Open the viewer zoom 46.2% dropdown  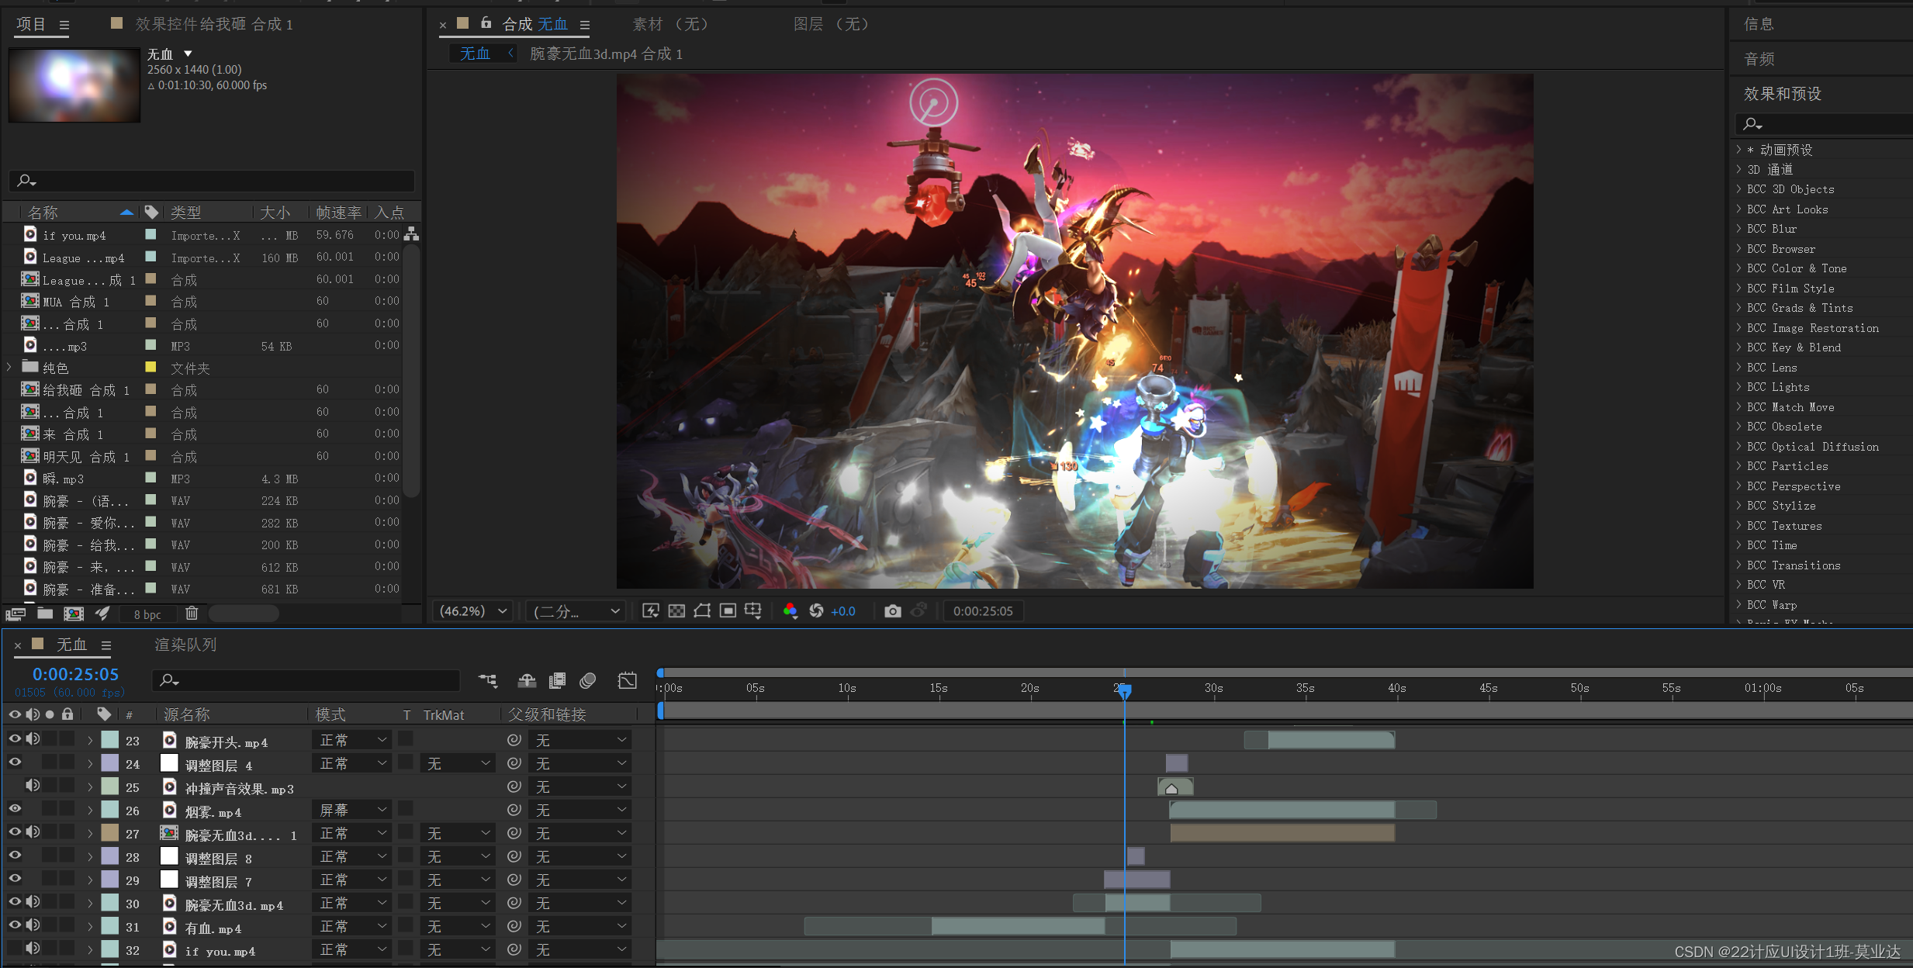(473, 611)
